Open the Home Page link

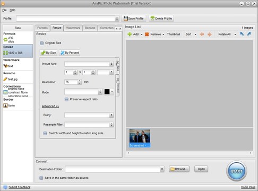coord(248,187)
